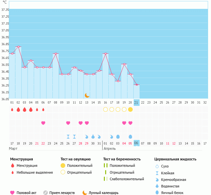The height and width of the screenshot is (195, 211).
Task: Select the positive ovulation test on cycle day 20
Action: click(x=130, y=109)
